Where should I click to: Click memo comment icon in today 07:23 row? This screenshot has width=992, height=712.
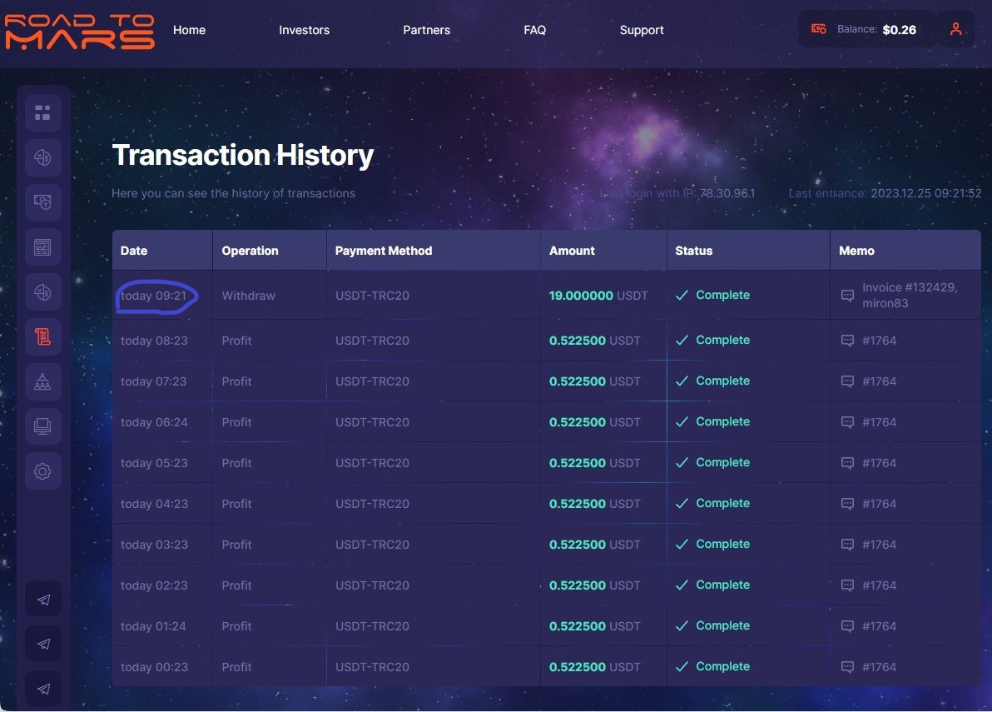tap(847, 381)
